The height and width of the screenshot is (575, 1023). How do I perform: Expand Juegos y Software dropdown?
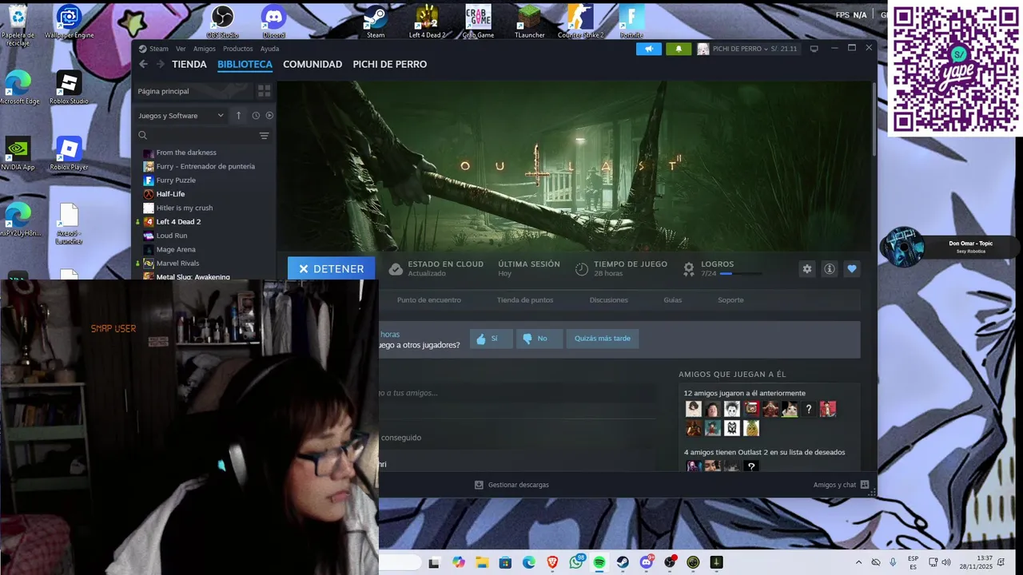click(x=182, y=116)
